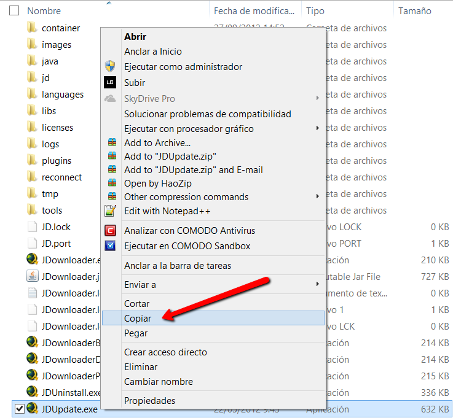This screenshot has height=418, width=453.
Task: Click the reconnect folder icon
Action: (32, 177)
